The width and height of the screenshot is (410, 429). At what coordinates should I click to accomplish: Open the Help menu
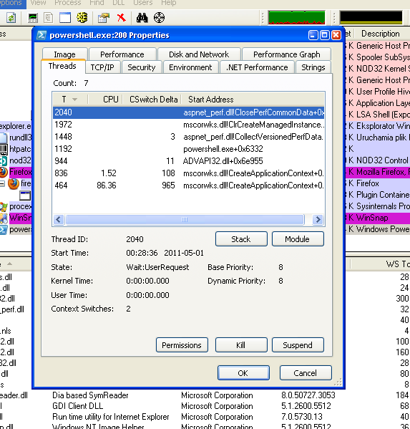pos(169,3)
